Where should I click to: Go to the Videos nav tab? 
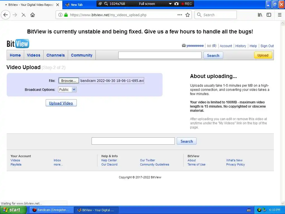point(34,55)
